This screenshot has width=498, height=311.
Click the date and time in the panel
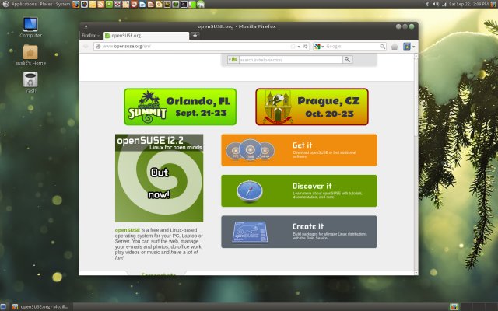tap(468, 4)
